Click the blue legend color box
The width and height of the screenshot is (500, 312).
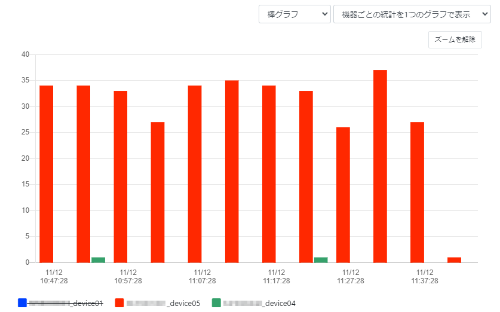tap(23, 303)
